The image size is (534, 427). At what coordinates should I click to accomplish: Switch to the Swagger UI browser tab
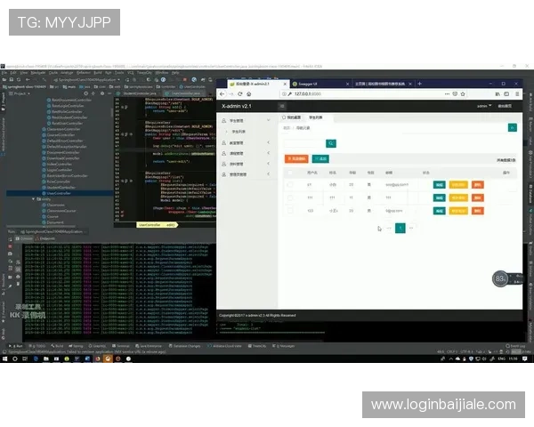click(311, 84)
